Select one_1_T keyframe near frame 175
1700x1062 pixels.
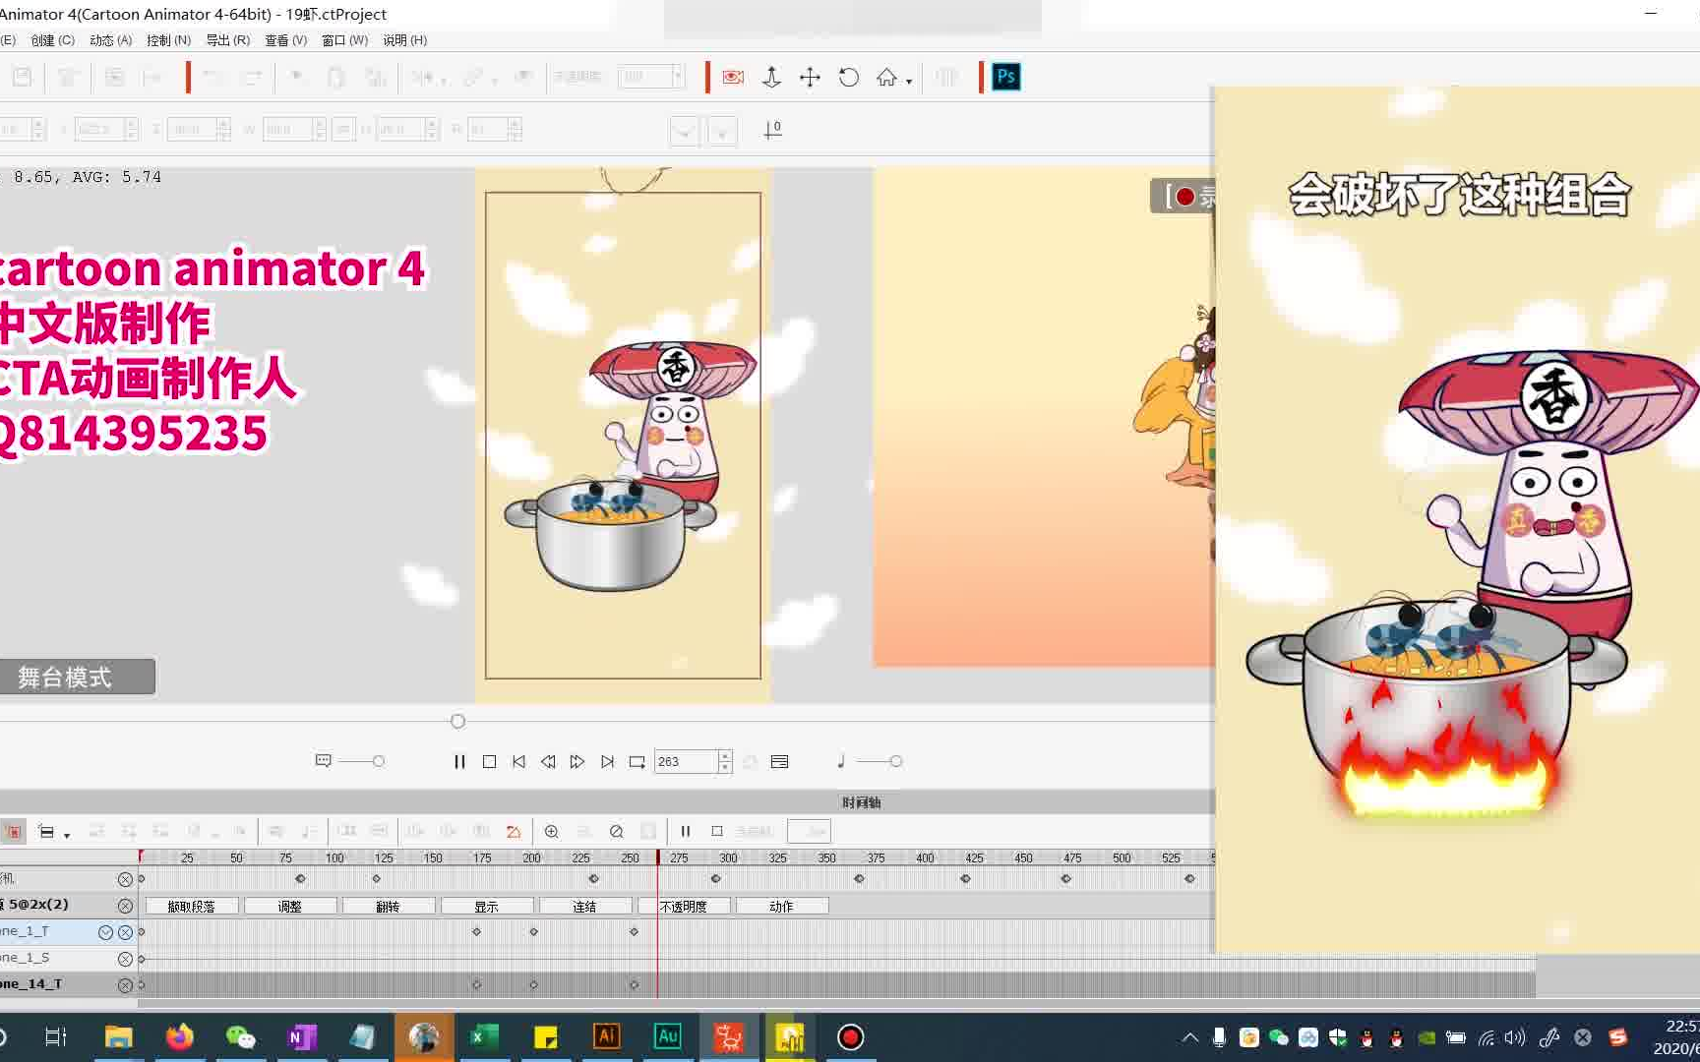tap(476, 931)
